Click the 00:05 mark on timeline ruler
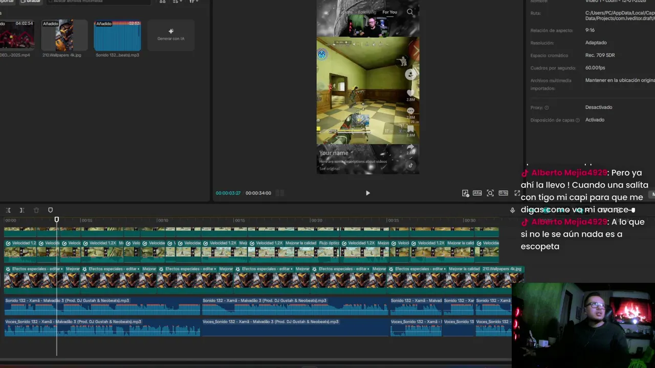655x368 pixels. pyautogui.click(x=87, y=220)
